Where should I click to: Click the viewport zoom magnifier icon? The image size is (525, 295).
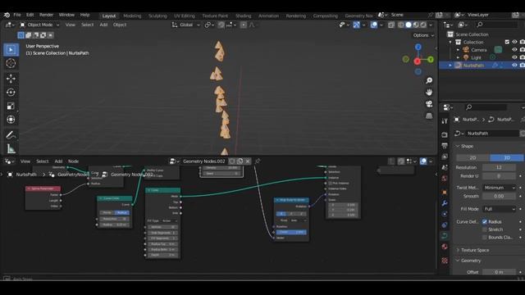(429, 80)
